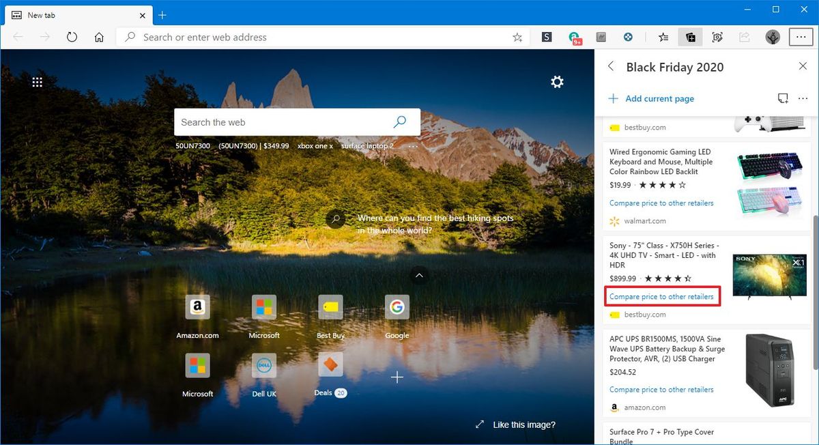Select recent search surface laptop 2
This screenshot has height=445, width=819.
[x=367, y=146]
